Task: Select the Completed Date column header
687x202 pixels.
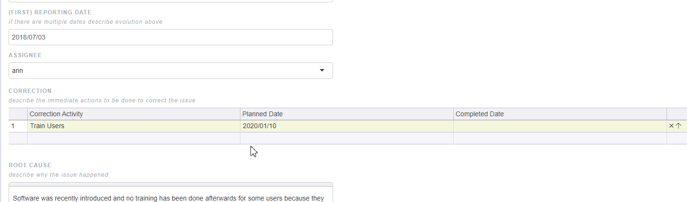Action: pos(560,114)
